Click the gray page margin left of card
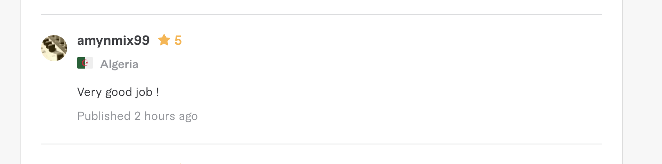The image size is (662, 164). click(10, 82)
